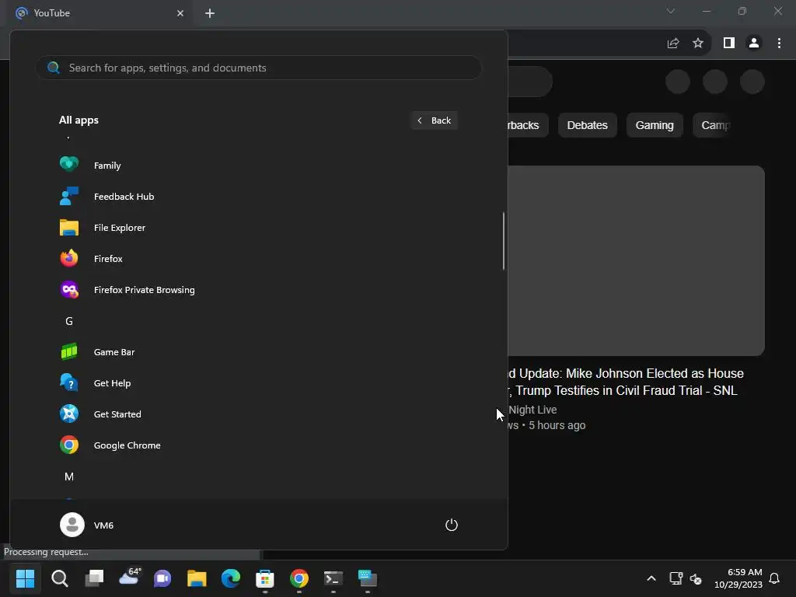Image resolution: width=796 pixels, height=597 pixels.
Task: Open Chrome profile avatar menu
Action: tap(754, 44)
